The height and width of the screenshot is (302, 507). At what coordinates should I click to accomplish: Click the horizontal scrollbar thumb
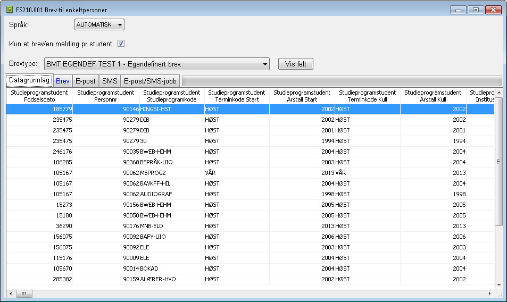pyautogui.click(x=24, y=293)
